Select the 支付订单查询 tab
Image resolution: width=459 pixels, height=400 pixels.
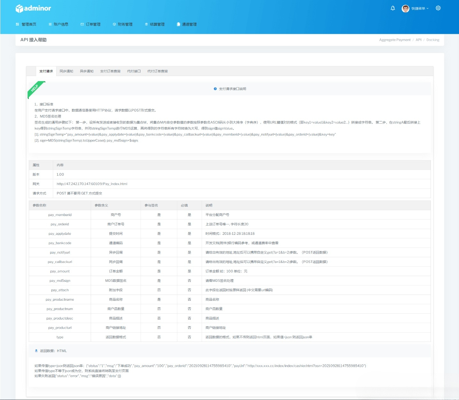(110, 71)
